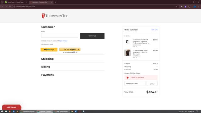Go back in browser history
The height and width of the screenshot is (113, 201).
[2, 7]
